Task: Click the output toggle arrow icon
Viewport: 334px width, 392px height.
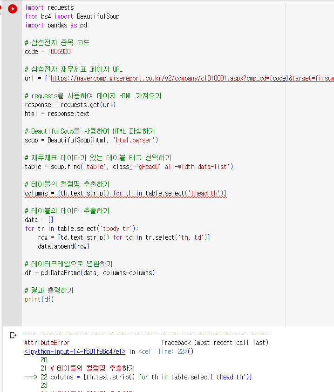Action: tap(13, 335)
